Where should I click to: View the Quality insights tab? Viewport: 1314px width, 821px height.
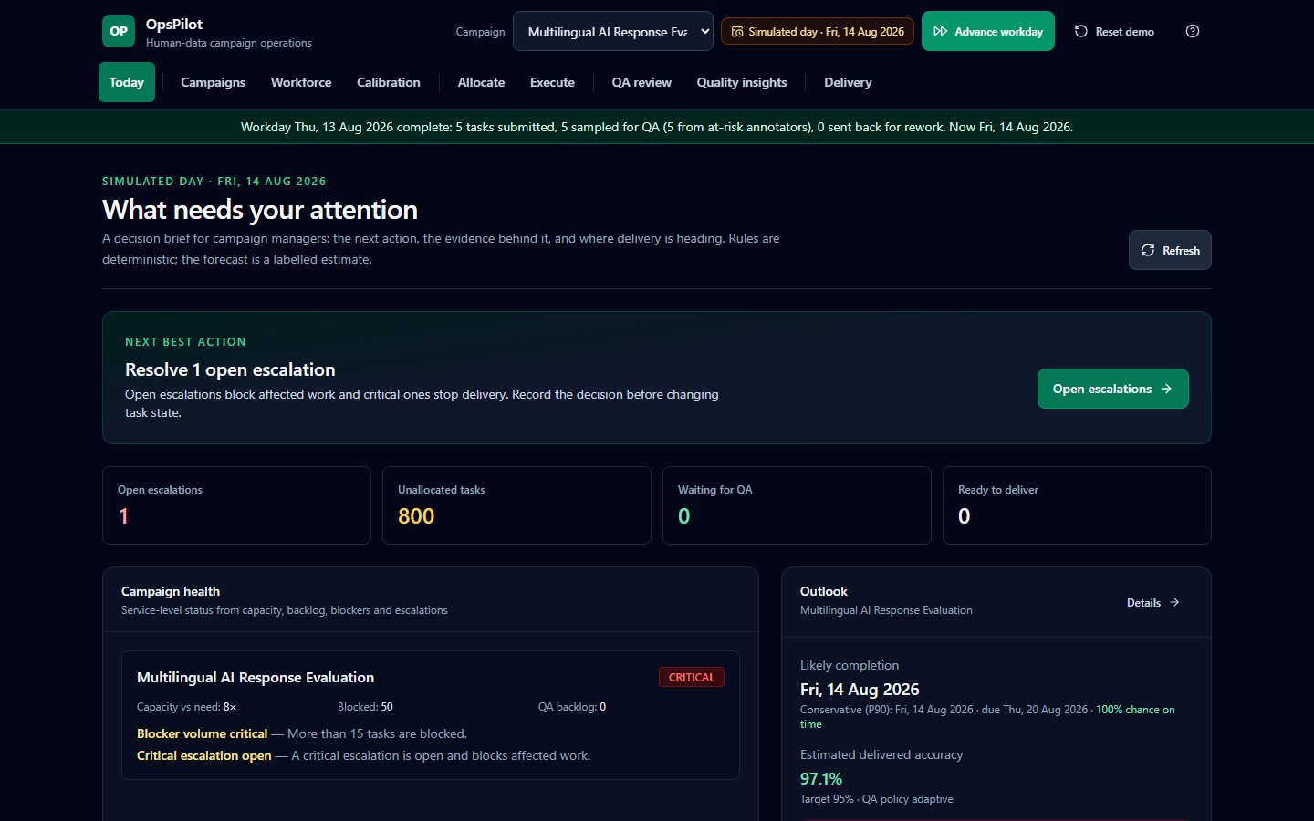[742, 82]
